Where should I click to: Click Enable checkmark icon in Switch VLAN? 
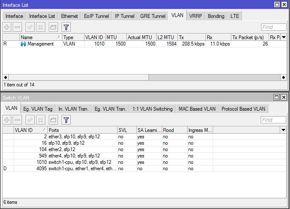(30, 120)
